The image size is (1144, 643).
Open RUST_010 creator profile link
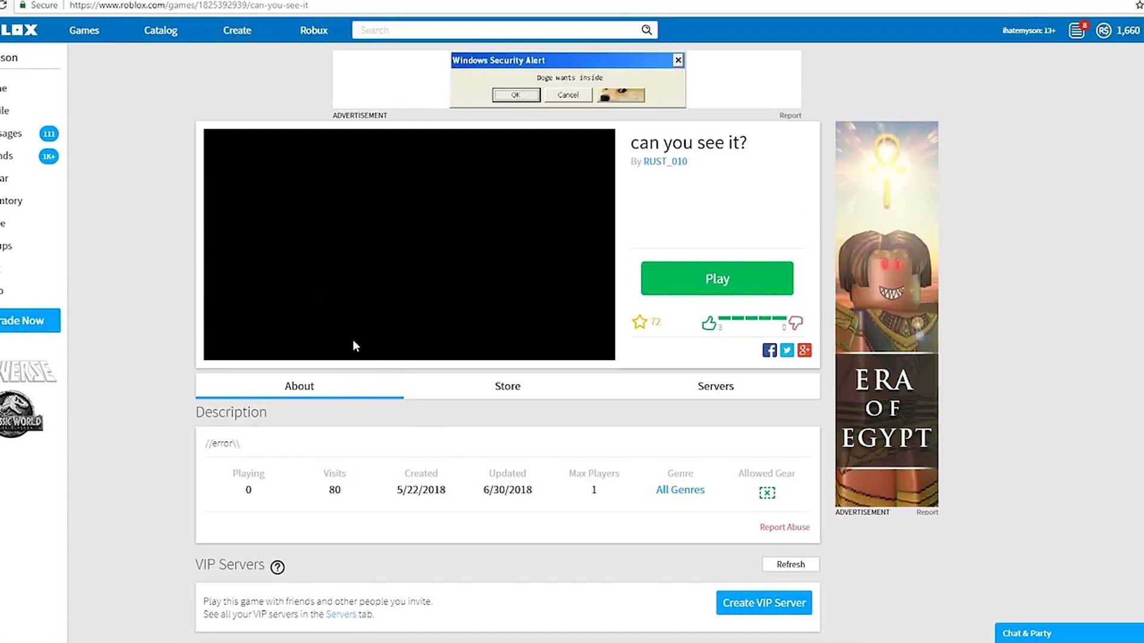pyautogui.click(x=665, y=161)
